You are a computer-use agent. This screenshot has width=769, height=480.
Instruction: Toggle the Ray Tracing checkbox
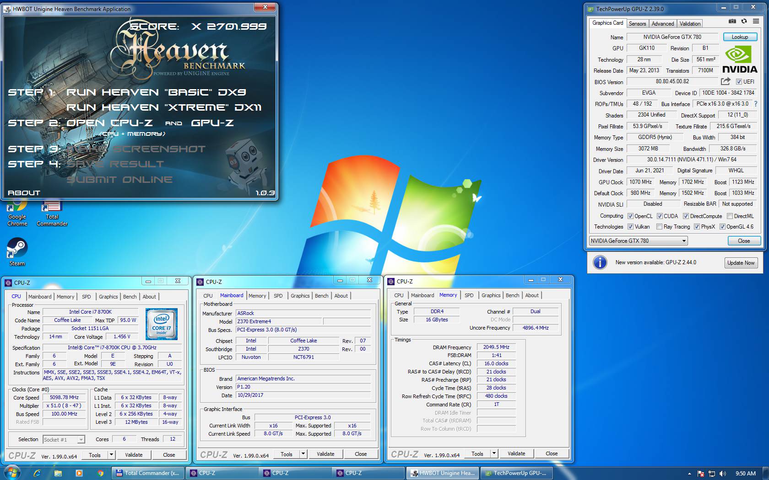pos(659,227)
